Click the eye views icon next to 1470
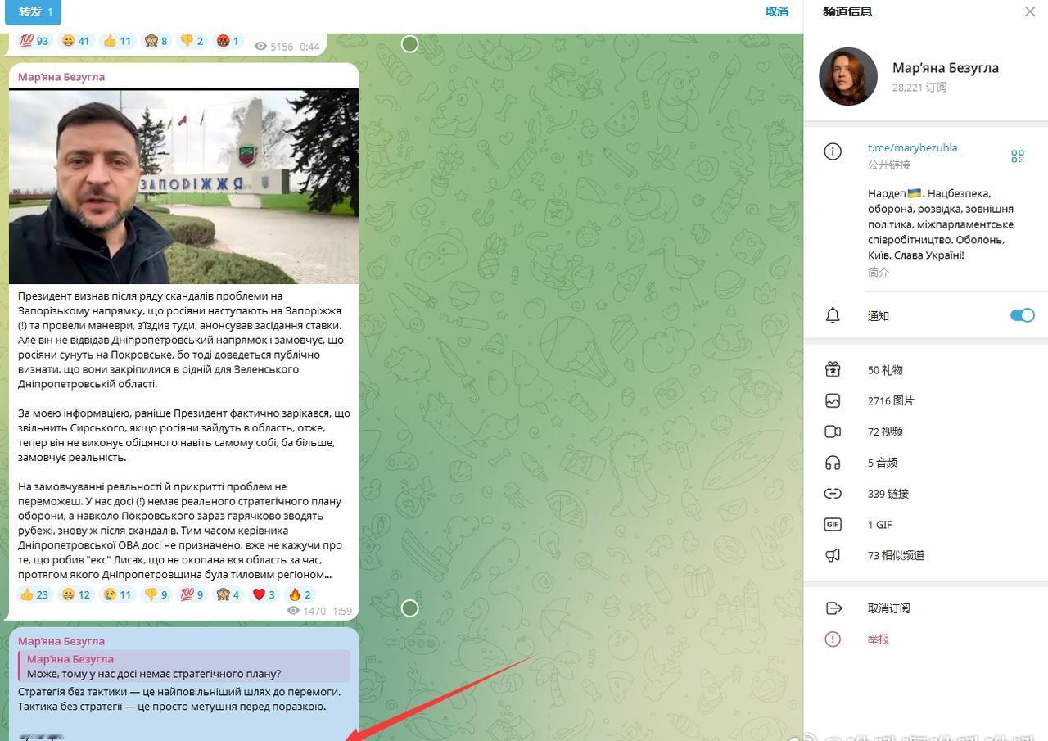 tap(294, 611)
